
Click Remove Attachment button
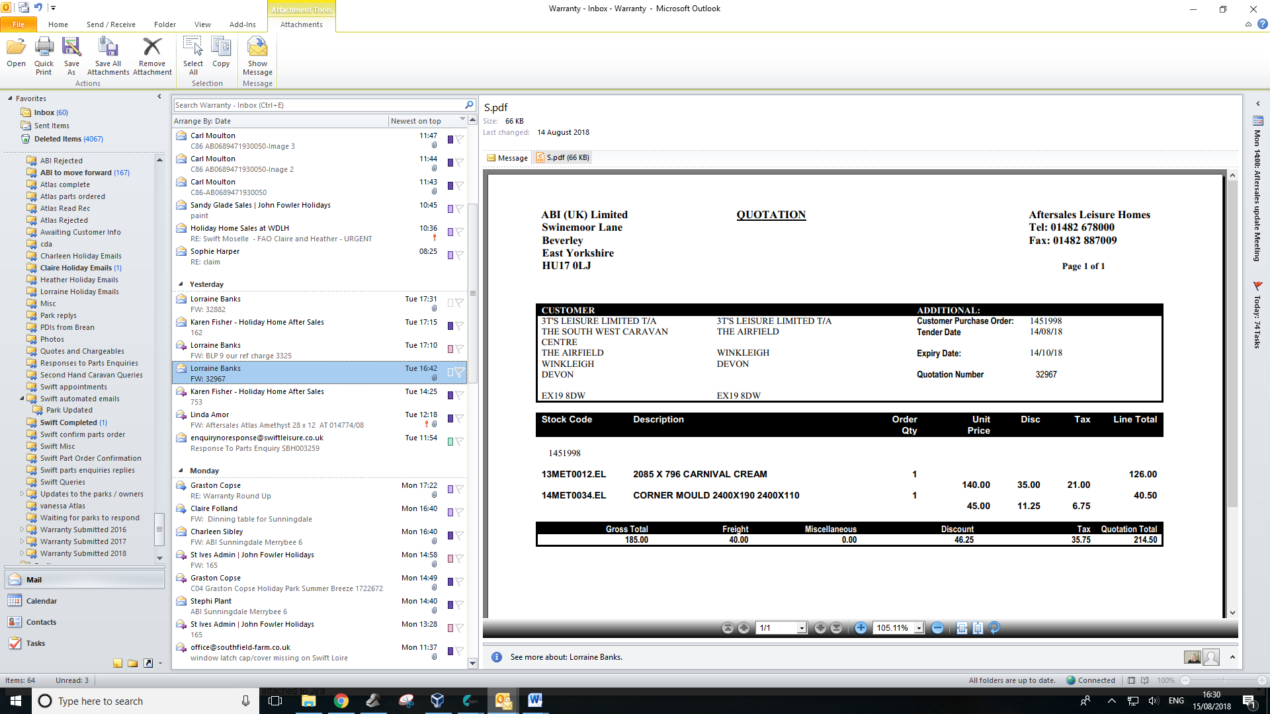[152, 56]
